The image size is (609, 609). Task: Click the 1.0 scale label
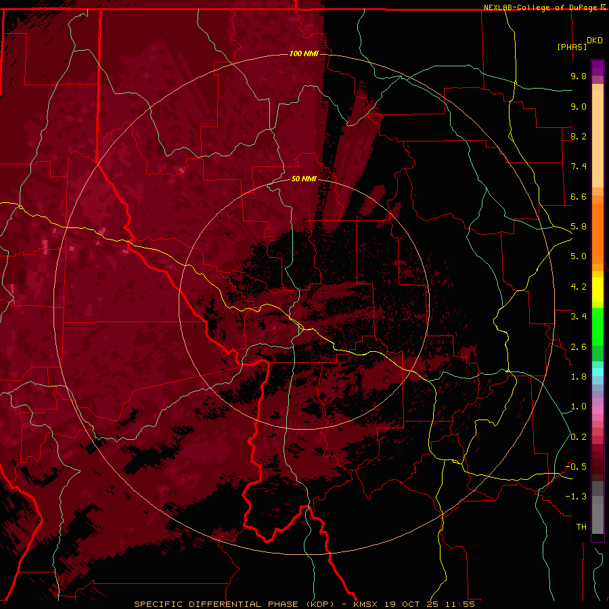tap(579, 407)
